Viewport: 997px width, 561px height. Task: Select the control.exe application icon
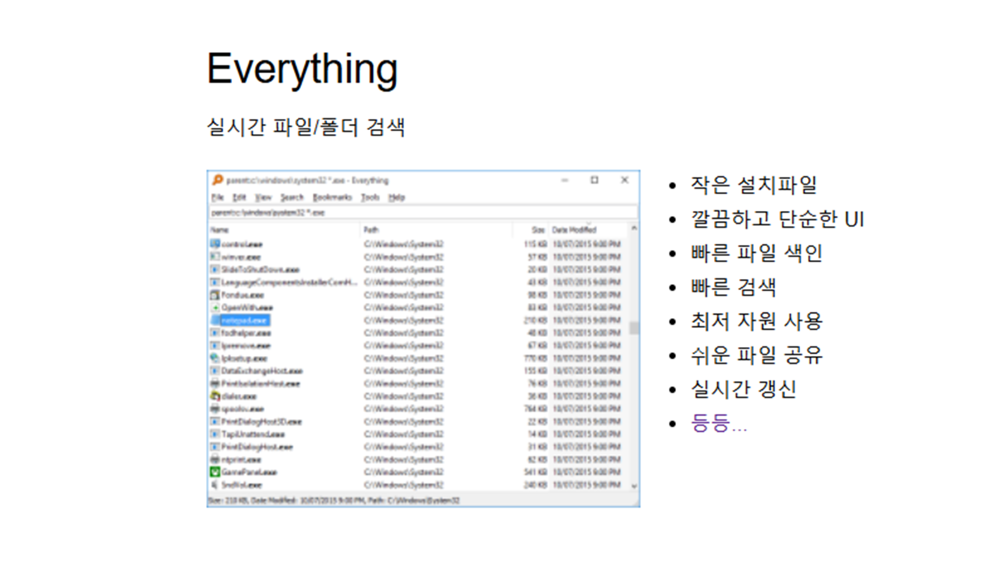tap(215, 244)
